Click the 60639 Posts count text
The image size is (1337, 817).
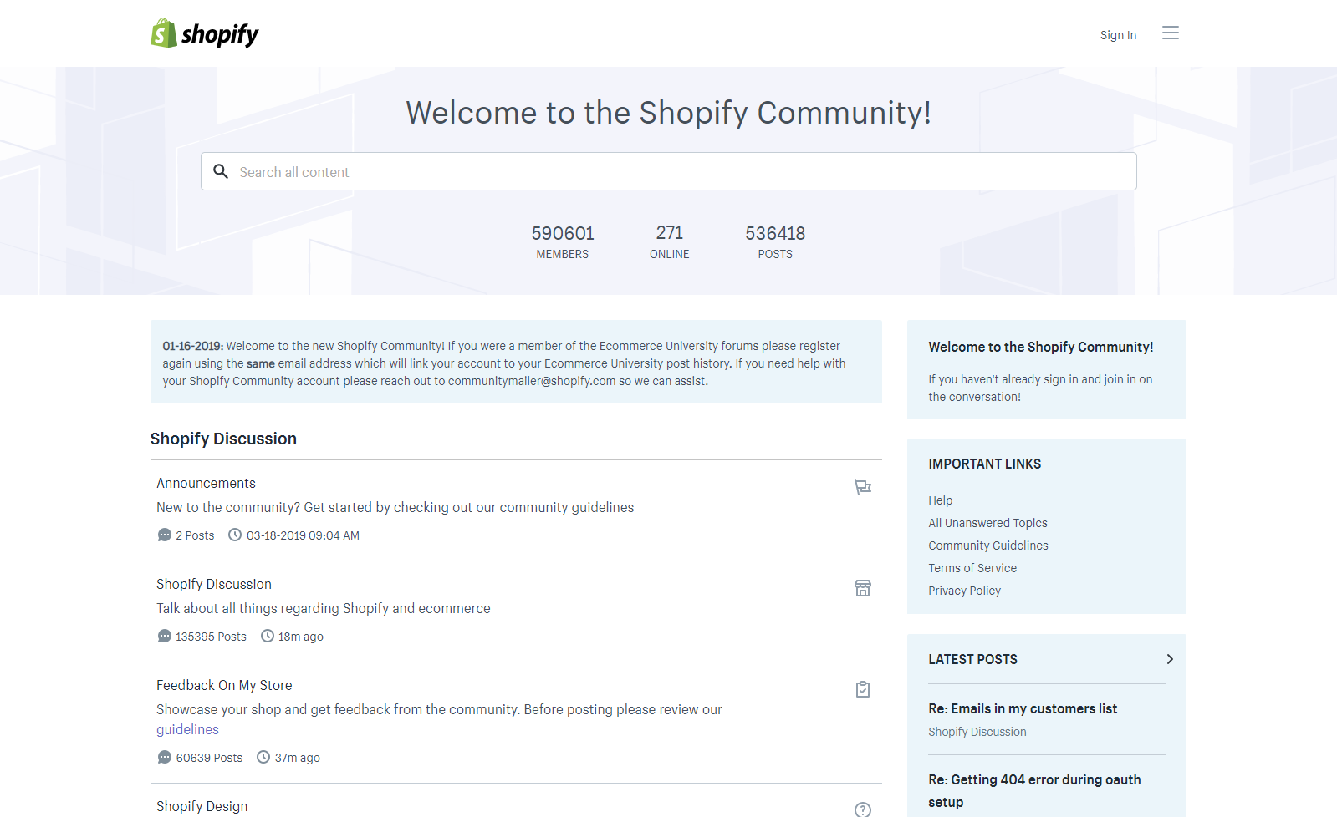(x=209, y=758)
